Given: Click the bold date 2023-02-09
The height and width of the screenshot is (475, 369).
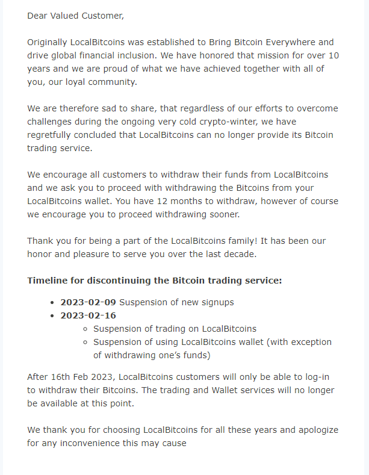Looking at the screenshot, I should (88, 302).
